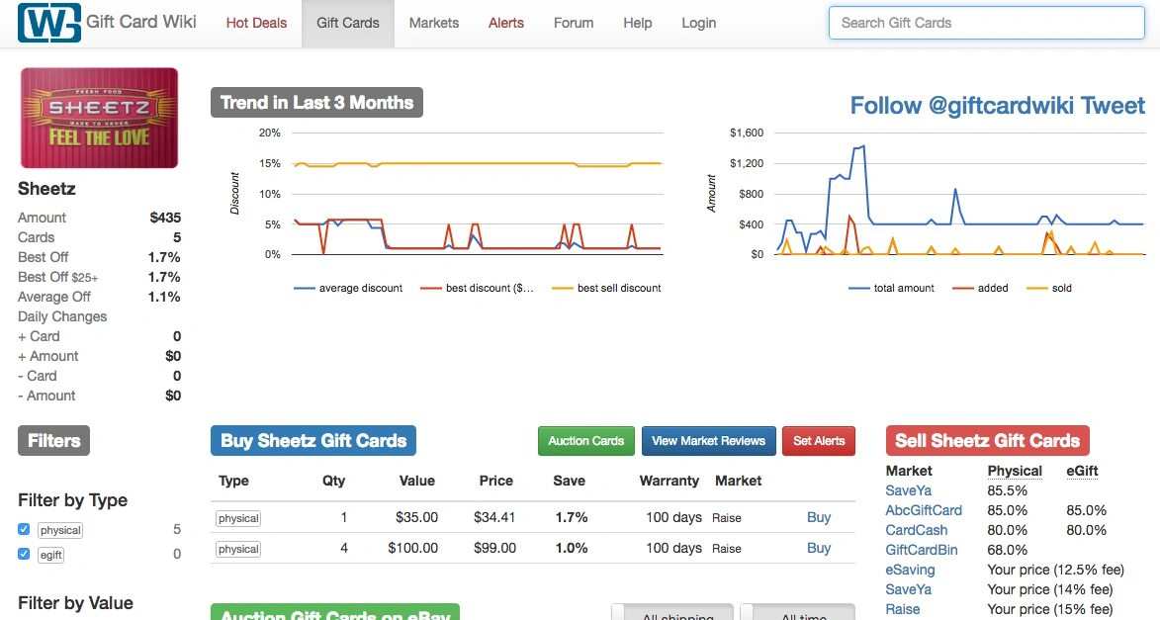Viewport: 1160px width, 620px height.
Task: Select the Gift Cards tab
Action: (x=348, y=23)
